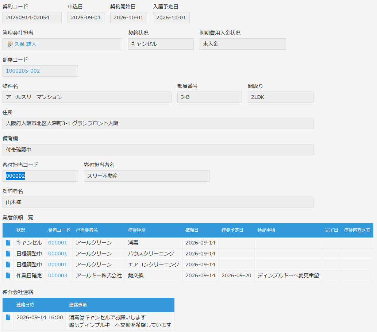
Task: Click the 客付担当コード field 000002
Action: coord(40,176)
